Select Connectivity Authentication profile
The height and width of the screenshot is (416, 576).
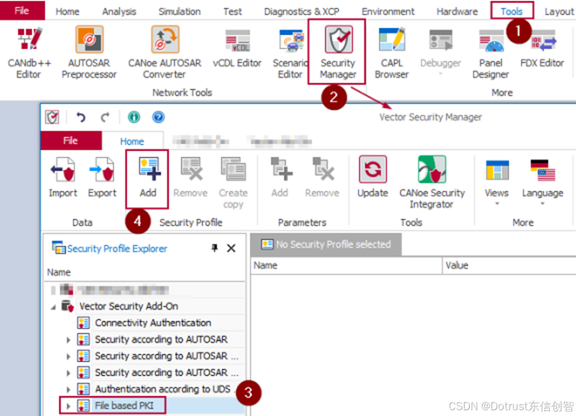[x=153, y=323]
